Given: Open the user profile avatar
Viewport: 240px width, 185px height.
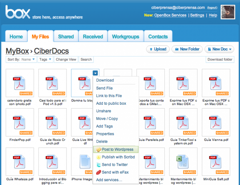Looking at the screenshot, I should pos(228,12).
